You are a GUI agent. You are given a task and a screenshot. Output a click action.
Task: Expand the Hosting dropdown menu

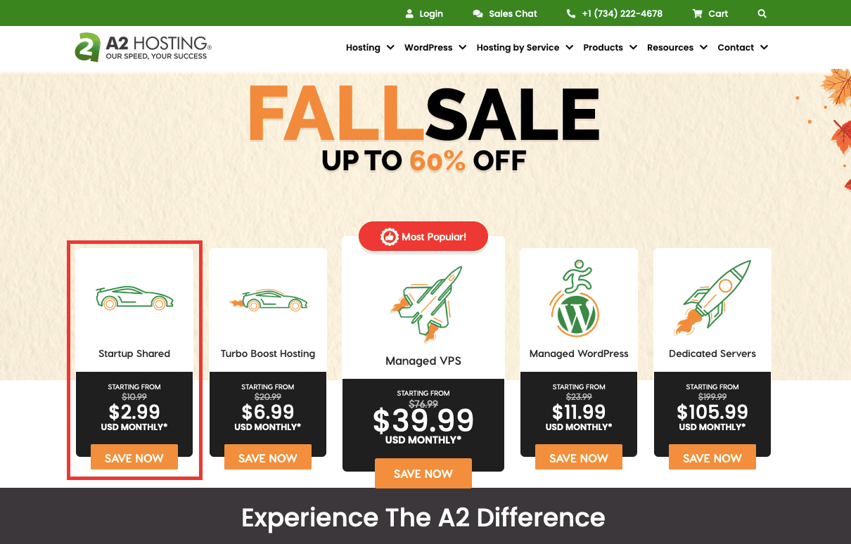point(370,47)
